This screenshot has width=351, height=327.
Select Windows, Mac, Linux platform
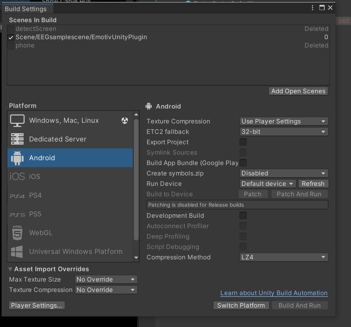(70, 120)
